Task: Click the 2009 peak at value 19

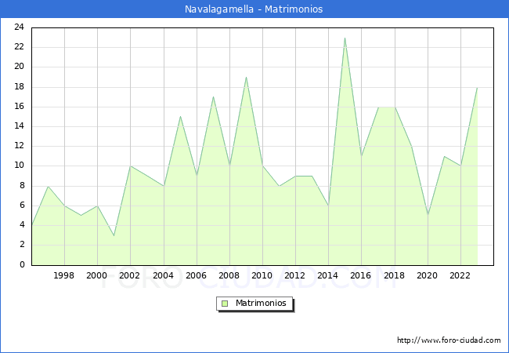Action: pos(246,77)
